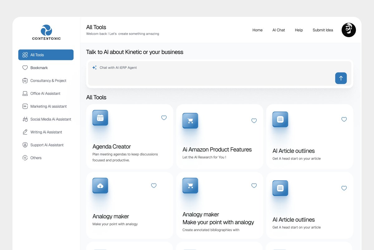Focus the Chat with AI iERP Agent field
374x250 pixels.
click(220, 74)
